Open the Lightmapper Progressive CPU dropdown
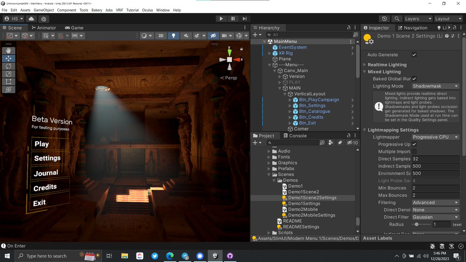Image resolution: width=466 pixels, height=262 pixels. (x=435, y=137)
